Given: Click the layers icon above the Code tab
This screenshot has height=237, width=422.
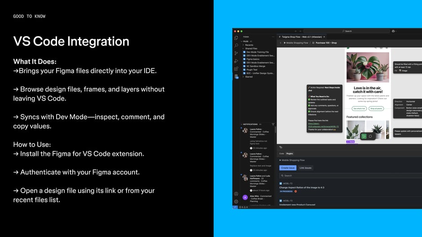Looking at the screenshot, I should (281, 147).
